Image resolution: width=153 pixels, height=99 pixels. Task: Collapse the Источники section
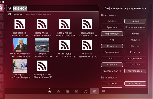pyautogui.click(x=109, y=78)
